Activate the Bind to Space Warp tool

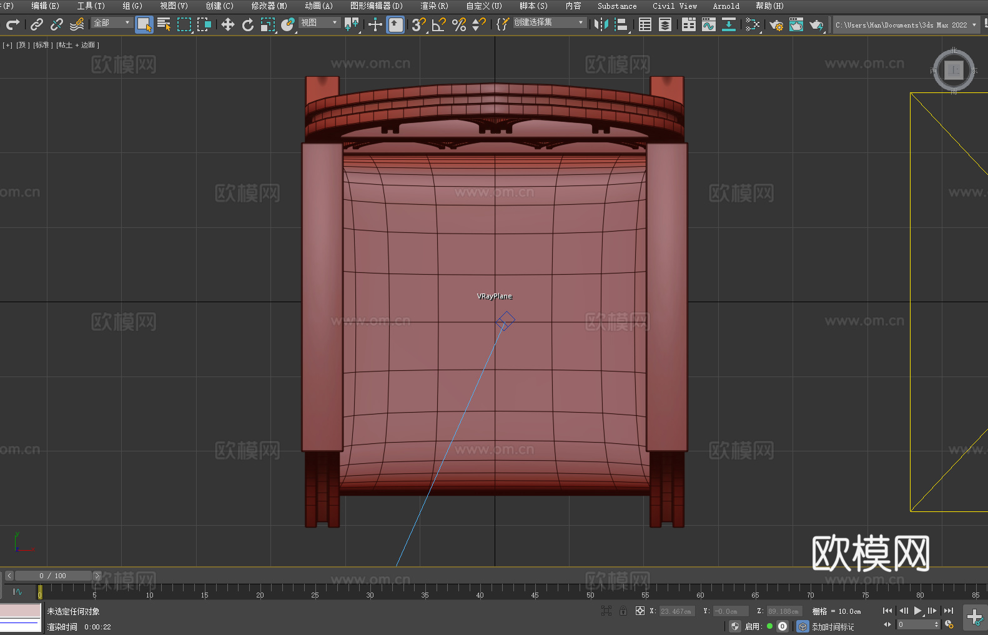(x=77, y=24)
